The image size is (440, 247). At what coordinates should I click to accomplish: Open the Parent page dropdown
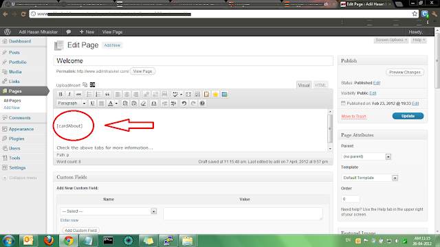click(366, 156)
